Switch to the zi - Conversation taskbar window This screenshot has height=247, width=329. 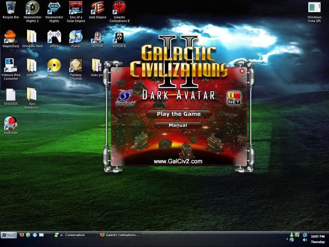coord(74,235)
